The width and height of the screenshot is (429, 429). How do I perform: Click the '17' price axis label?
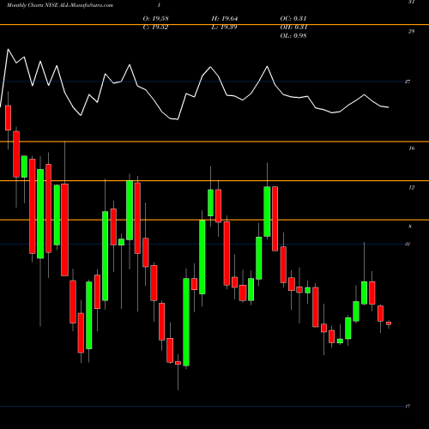tap(408, 406)
